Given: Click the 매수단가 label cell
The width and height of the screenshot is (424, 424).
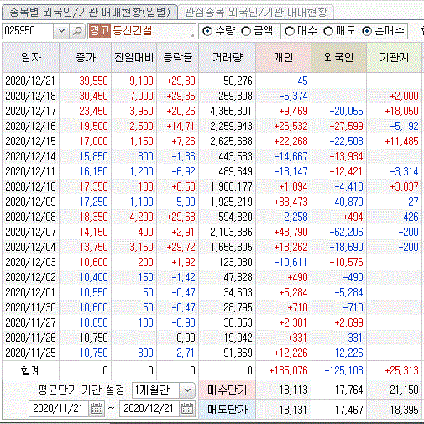Looking at the screenshot, I should [x=228, y=390].
